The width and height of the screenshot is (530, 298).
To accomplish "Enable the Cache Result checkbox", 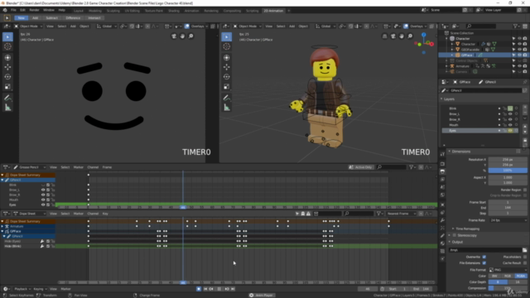I will [x=524, y=263].
